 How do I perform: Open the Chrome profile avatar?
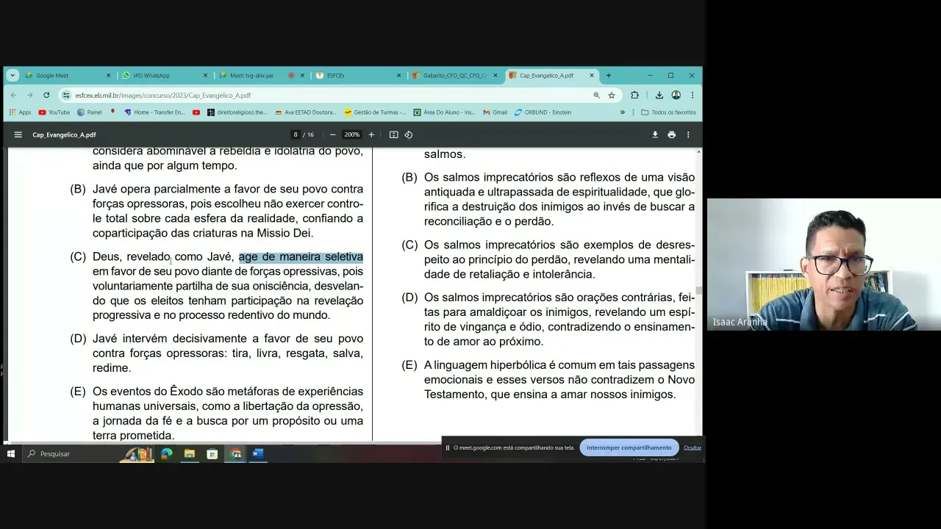coord(676,95)
